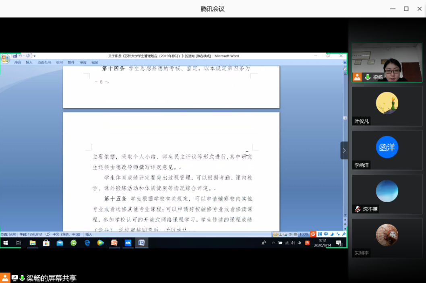
Task: Click the 页面: 6/20 page indicator
Action: click(x=8, y=234)
